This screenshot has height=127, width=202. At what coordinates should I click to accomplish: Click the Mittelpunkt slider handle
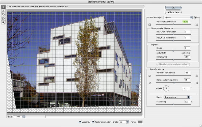click(x=173, y=60)
